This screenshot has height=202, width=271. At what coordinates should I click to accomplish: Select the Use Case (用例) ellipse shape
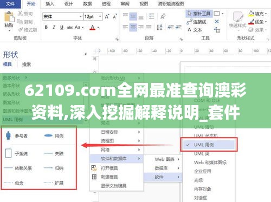pyautogui.click(x=54, y=136)
